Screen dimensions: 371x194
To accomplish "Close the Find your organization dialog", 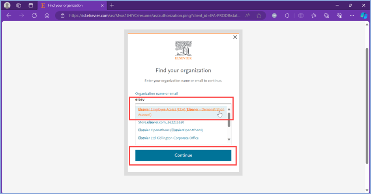I will pos(235,37).
